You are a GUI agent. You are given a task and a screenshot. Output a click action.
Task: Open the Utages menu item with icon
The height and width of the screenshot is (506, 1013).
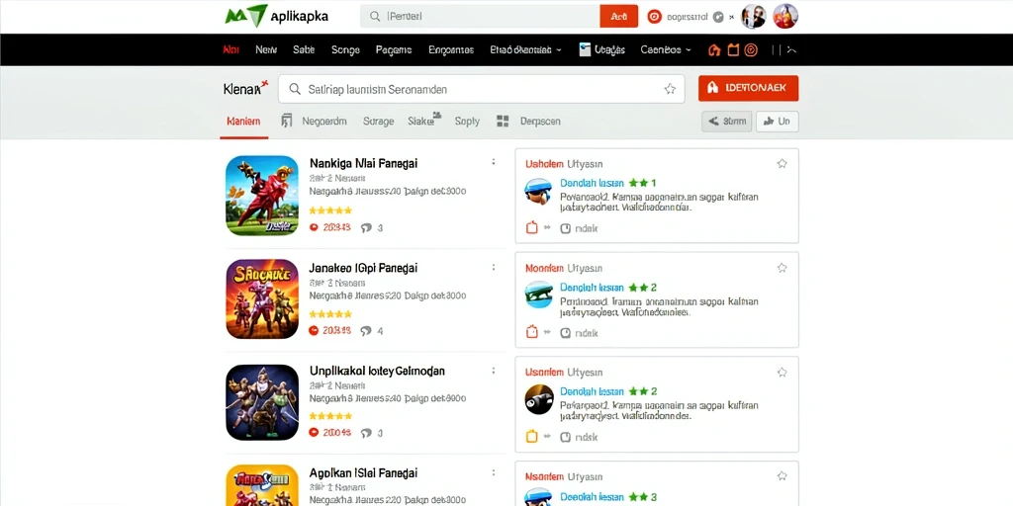pyautogui.click(x=602, y=49)
